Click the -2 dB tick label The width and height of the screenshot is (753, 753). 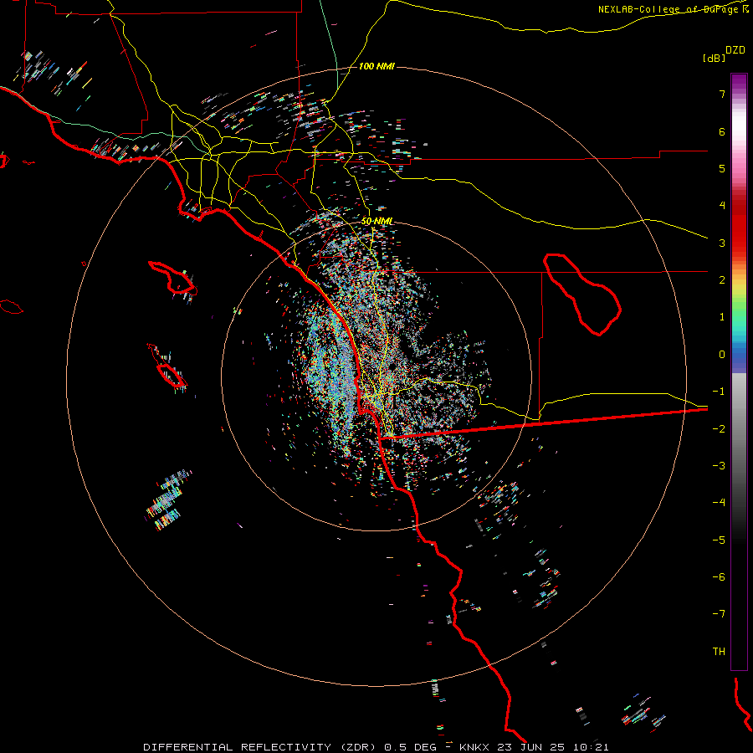719,428
